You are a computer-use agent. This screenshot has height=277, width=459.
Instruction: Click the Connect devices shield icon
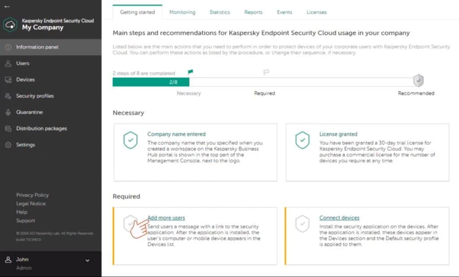point(303,224)
